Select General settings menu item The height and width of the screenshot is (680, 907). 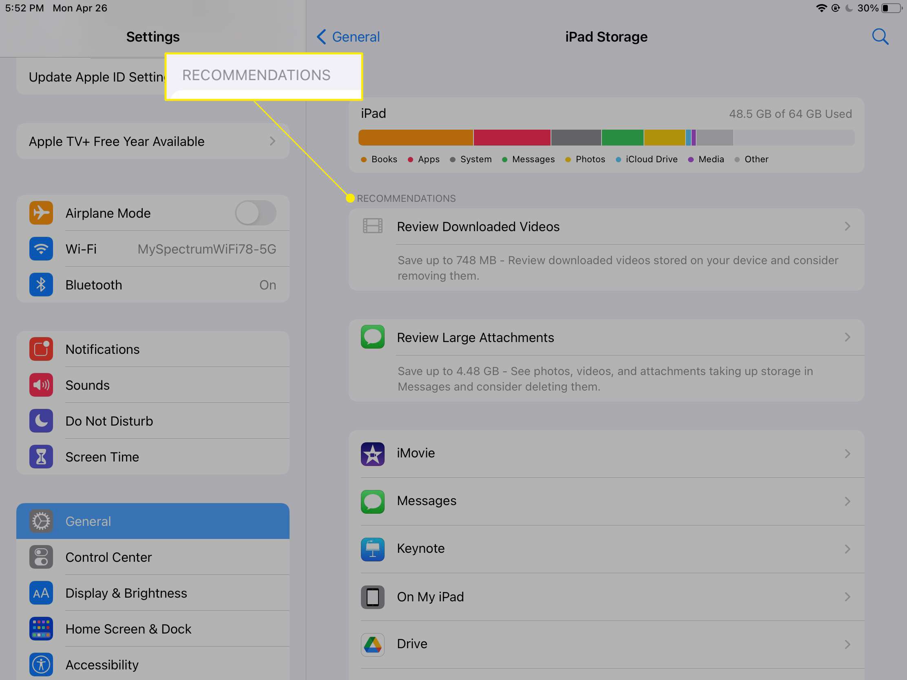pos(152,521)
